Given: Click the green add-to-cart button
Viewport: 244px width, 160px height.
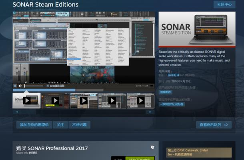Looking at the screenshot, I should pos(140,158).
